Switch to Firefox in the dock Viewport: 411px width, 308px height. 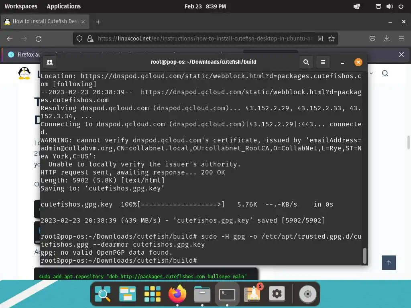click(177, 293)
